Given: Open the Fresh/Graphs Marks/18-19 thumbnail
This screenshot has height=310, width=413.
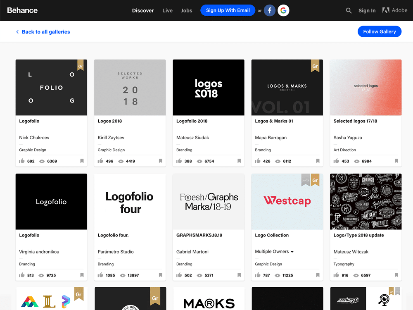Looking at the screenshot, I should [x=209, y=201].
